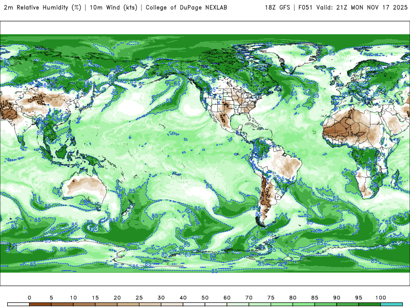Click the "95" legend scale label

coord(359,298)
